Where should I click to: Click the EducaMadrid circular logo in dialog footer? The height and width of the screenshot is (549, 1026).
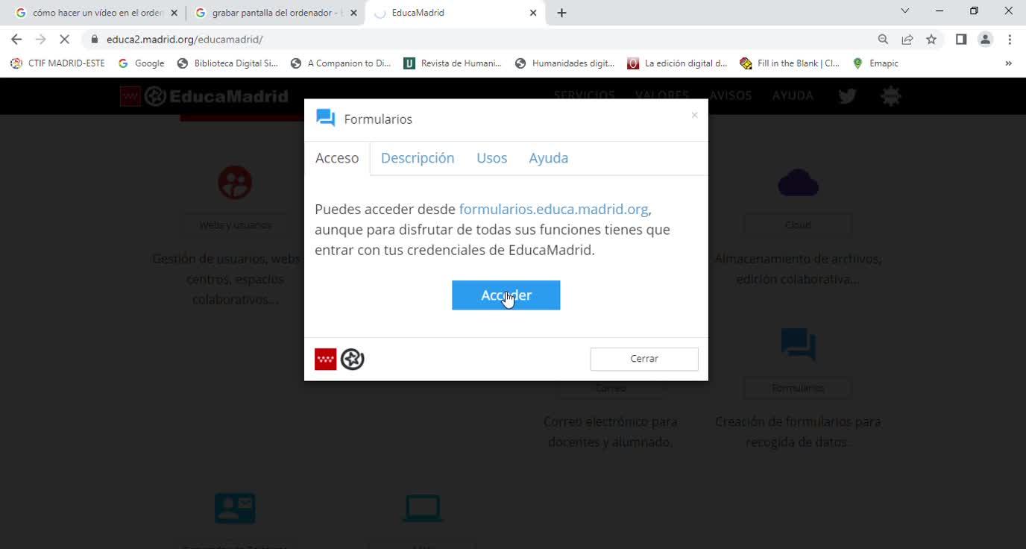pyautogui.click(x=352, y=360)
